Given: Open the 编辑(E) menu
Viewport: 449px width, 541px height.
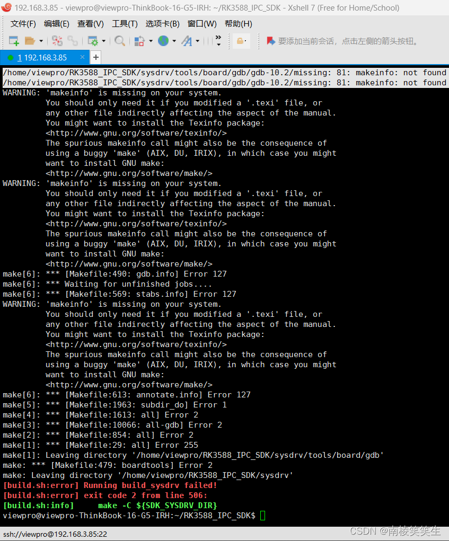Looking at the screenshot, I should [57, 24].
